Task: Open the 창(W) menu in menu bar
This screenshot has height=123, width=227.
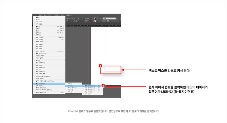Action: 62,15
